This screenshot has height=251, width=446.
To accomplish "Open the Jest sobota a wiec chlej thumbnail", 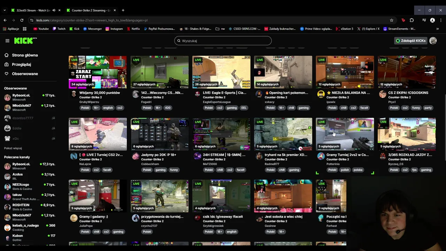I will click(283, 196).
